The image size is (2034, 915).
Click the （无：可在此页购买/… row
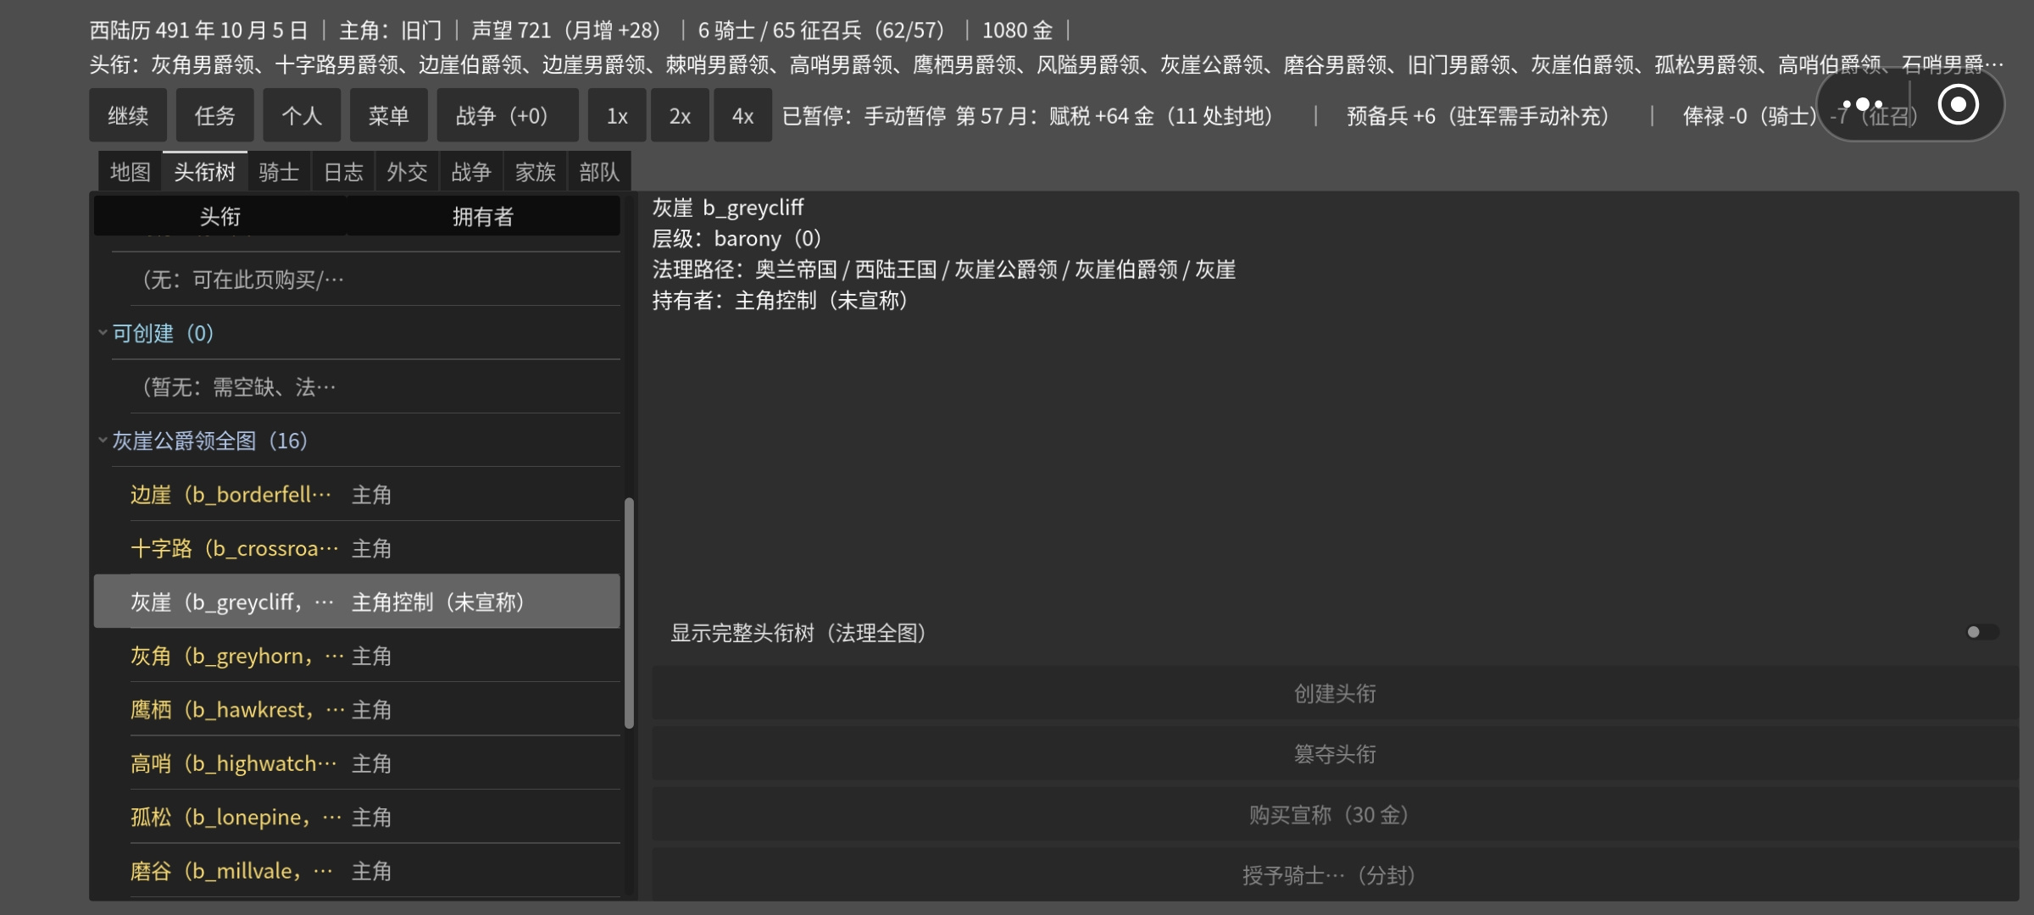tap(357, 280)
